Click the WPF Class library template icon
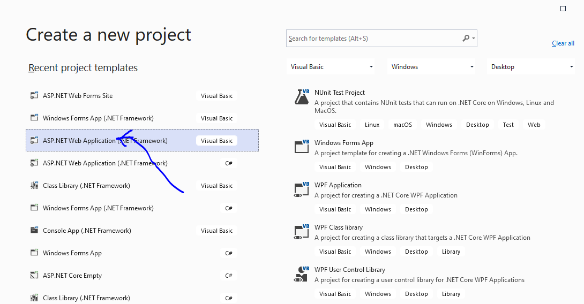 click(x=302, y=231)
